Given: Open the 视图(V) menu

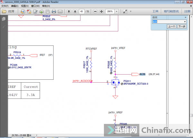Looking at the screenshot, I should tap(25, 6).
